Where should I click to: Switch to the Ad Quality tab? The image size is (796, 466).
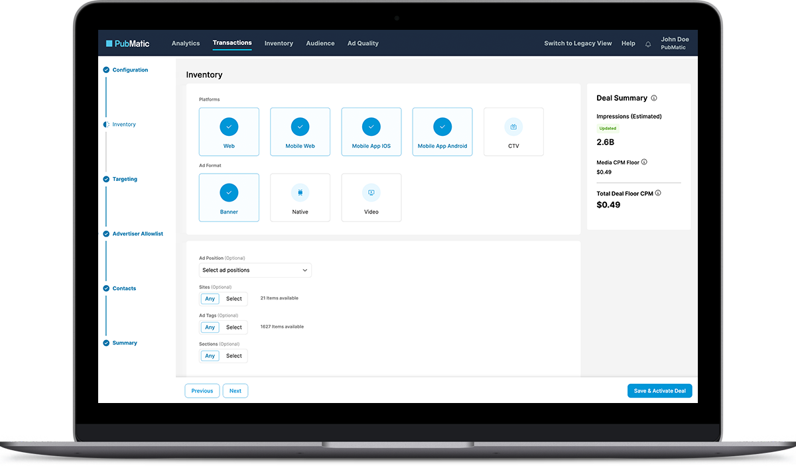(x=363, y=44)
